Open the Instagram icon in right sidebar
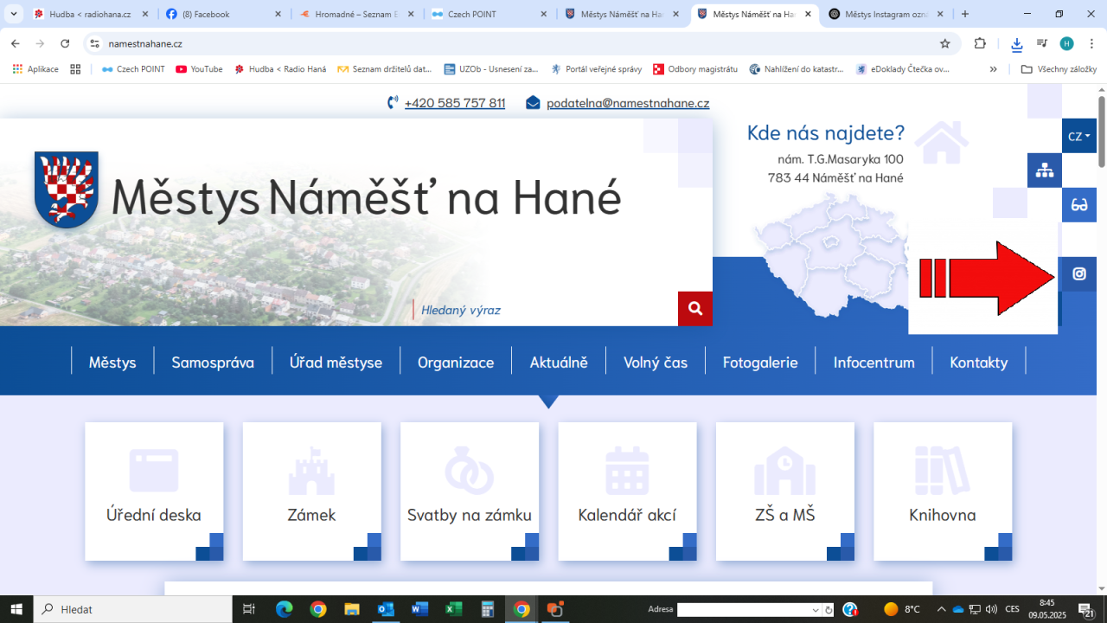The width and height of the screenshot is (1107, 623). 1078,274
